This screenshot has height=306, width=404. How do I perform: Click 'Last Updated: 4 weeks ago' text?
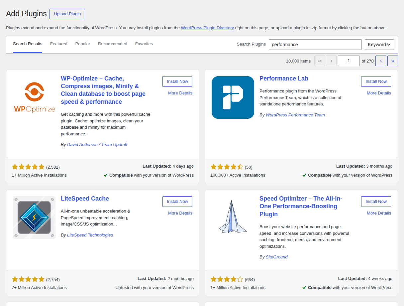click(365, 279)
